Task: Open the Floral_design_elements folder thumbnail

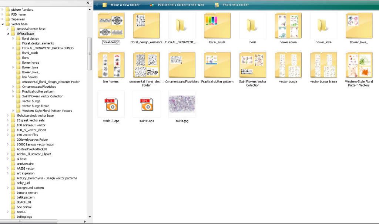Action: pyautogui.click(x=146, y=26)
